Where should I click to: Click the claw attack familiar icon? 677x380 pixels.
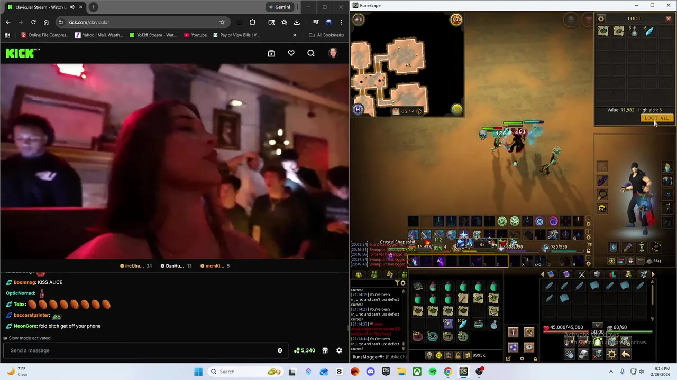[569, 354]
